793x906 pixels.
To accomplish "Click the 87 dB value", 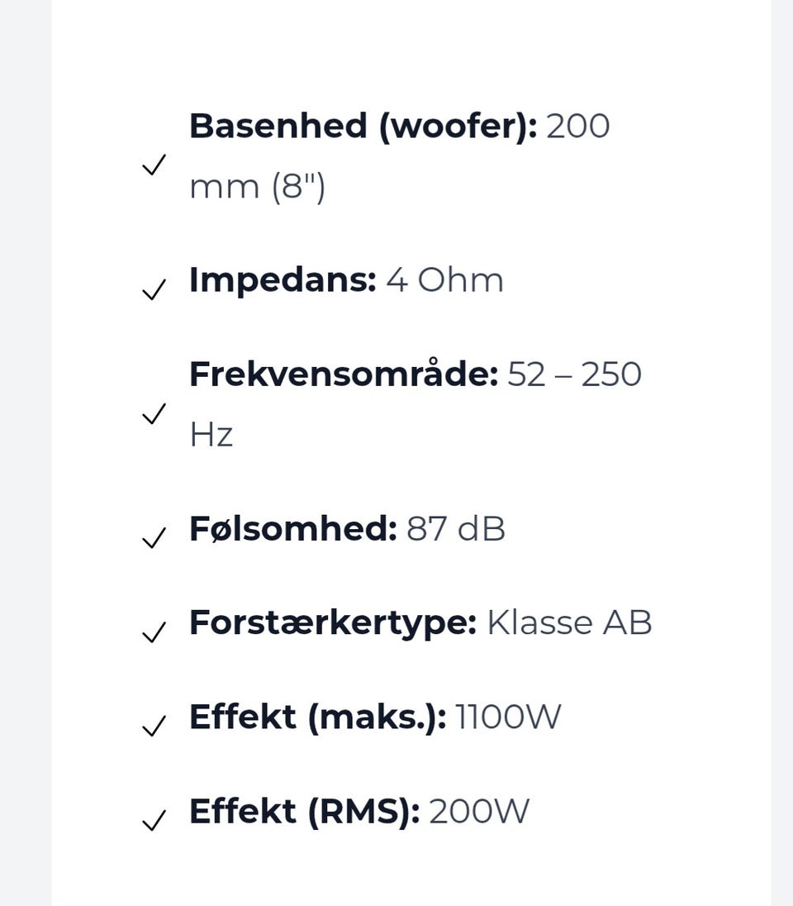I will 456,529.
